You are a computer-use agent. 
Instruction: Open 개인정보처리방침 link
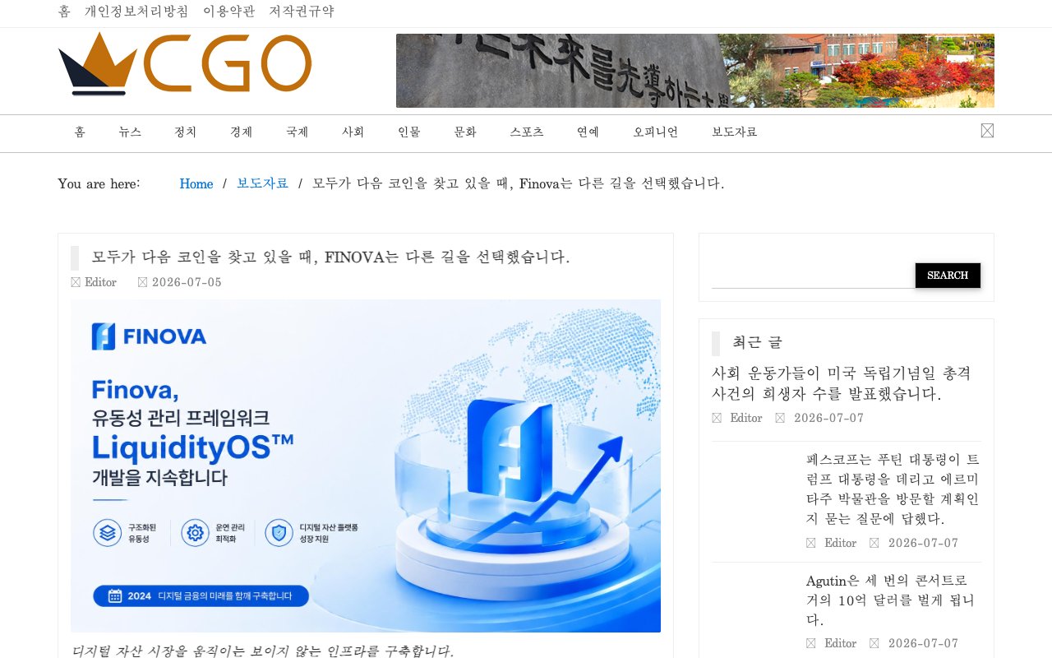(136, 12)
